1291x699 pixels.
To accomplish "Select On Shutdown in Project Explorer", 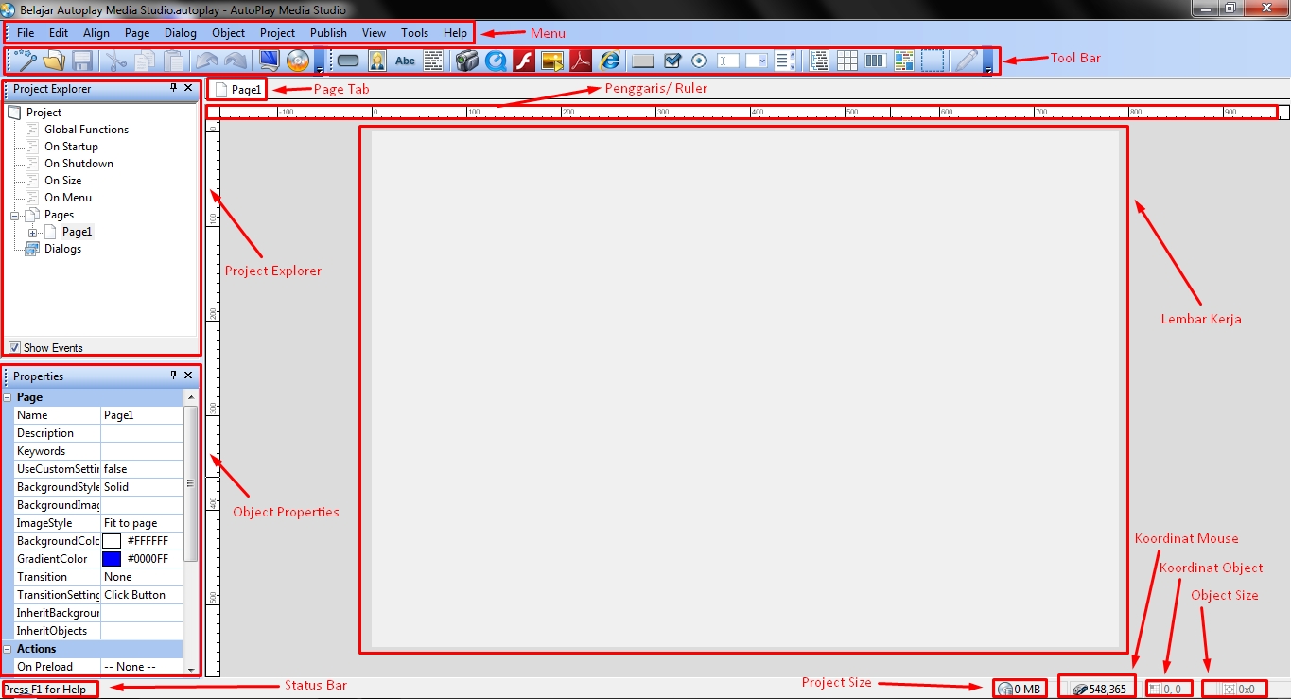I will tap(79, 164).
